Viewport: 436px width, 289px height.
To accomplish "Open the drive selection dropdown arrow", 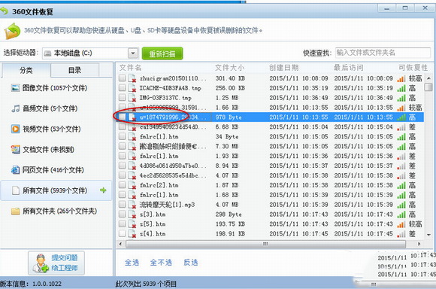I will coord(133,53).
